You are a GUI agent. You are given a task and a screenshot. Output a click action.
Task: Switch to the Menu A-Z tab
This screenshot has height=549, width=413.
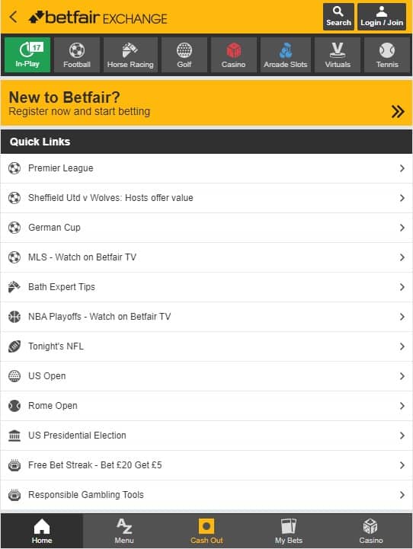click(x=124, y=531)
